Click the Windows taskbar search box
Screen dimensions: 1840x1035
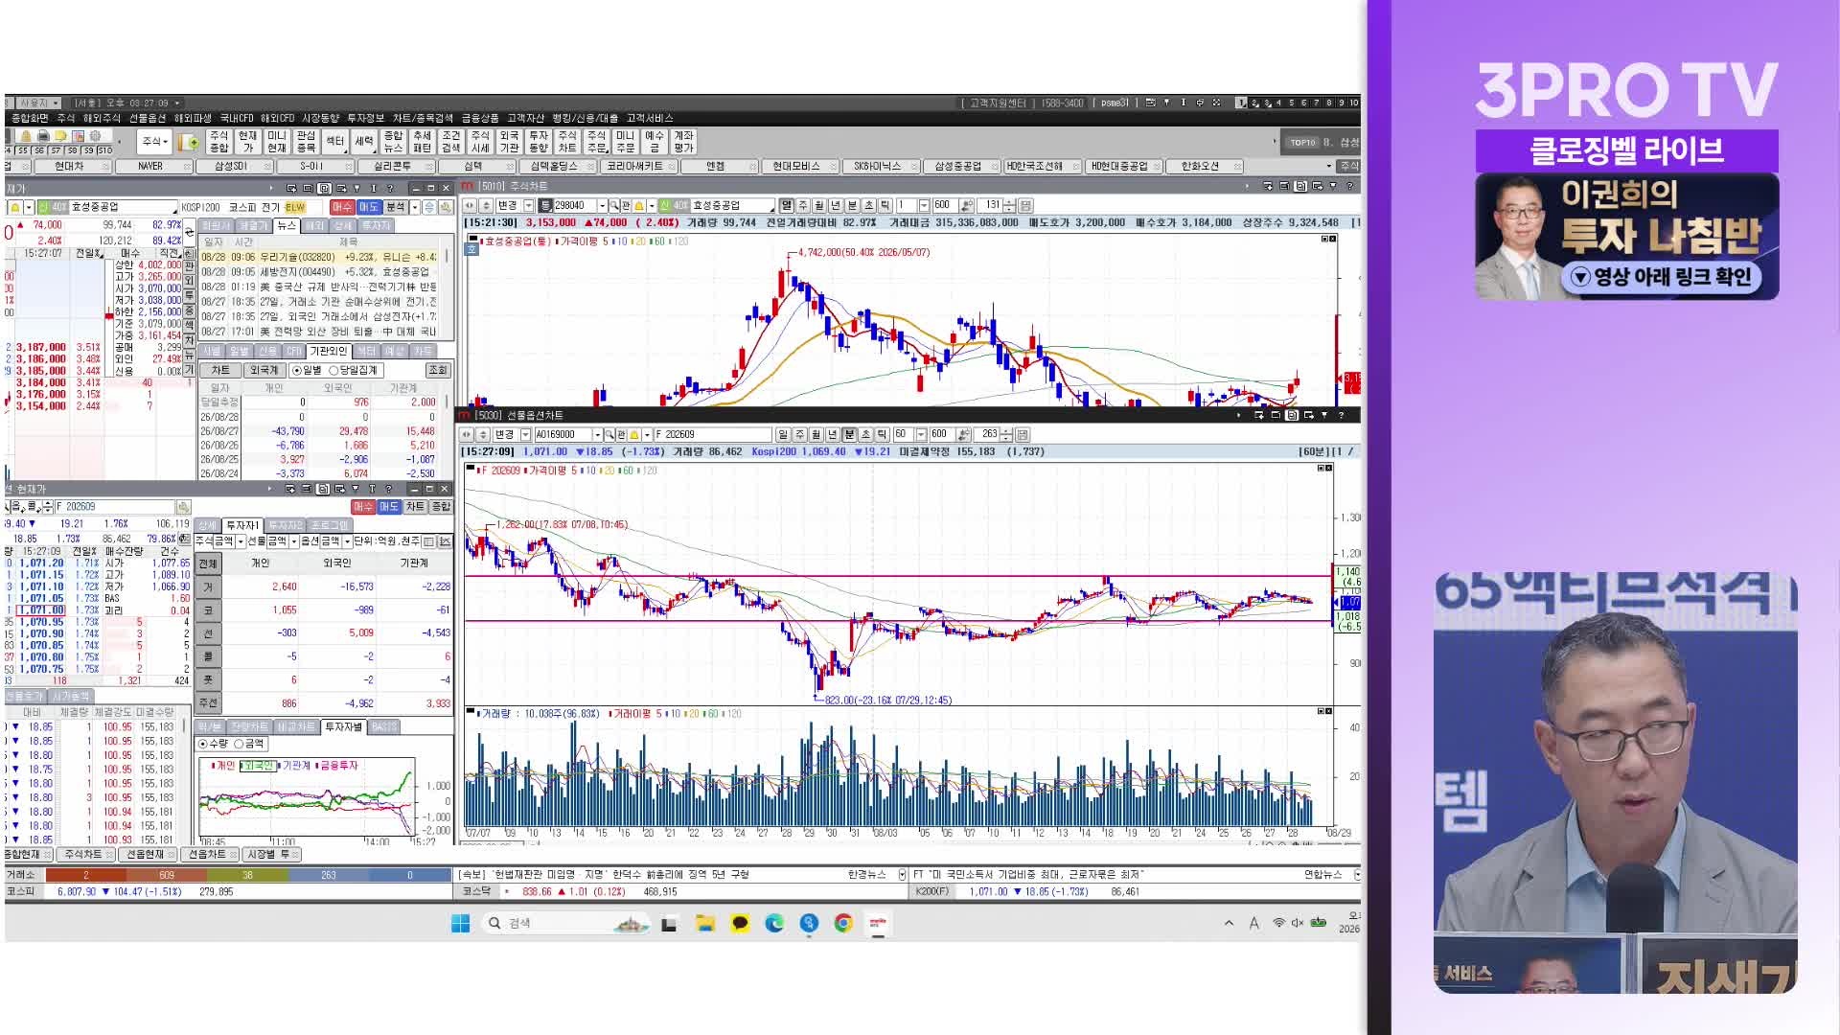click(x=565, y=923)
